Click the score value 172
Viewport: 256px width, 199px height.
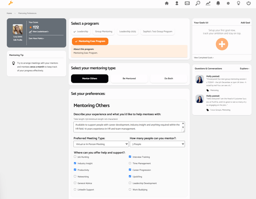tap(36, 27)
